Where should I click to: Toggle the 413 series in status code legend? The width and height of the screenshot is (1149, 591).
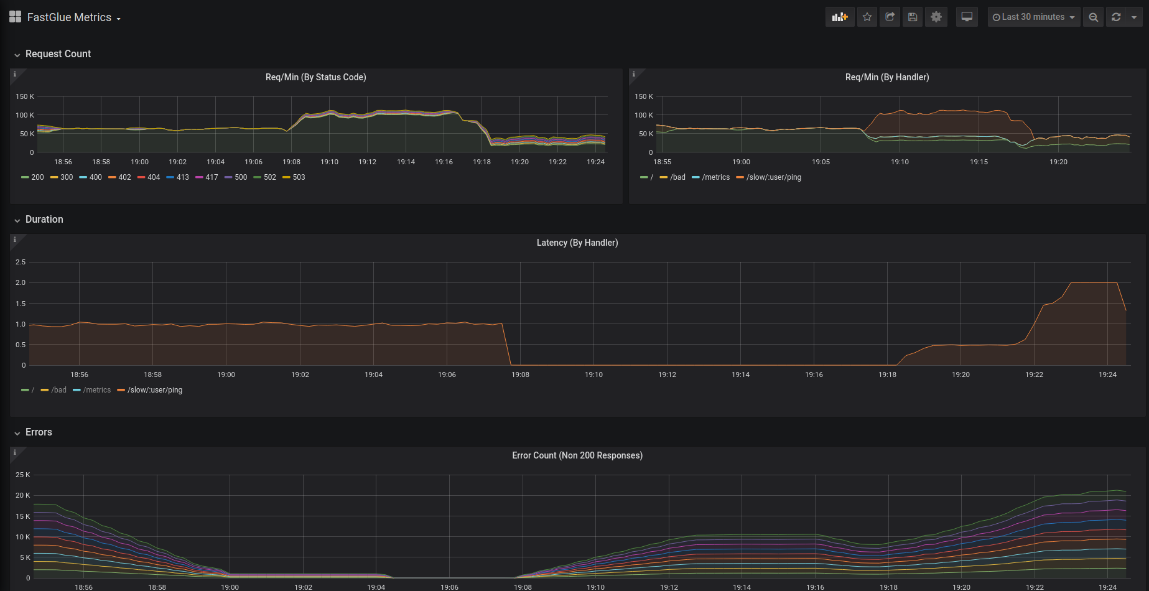point(183,177)
